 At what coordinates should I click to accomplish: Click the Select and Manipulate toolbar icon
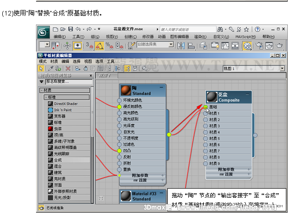click(x=67, y=45)
